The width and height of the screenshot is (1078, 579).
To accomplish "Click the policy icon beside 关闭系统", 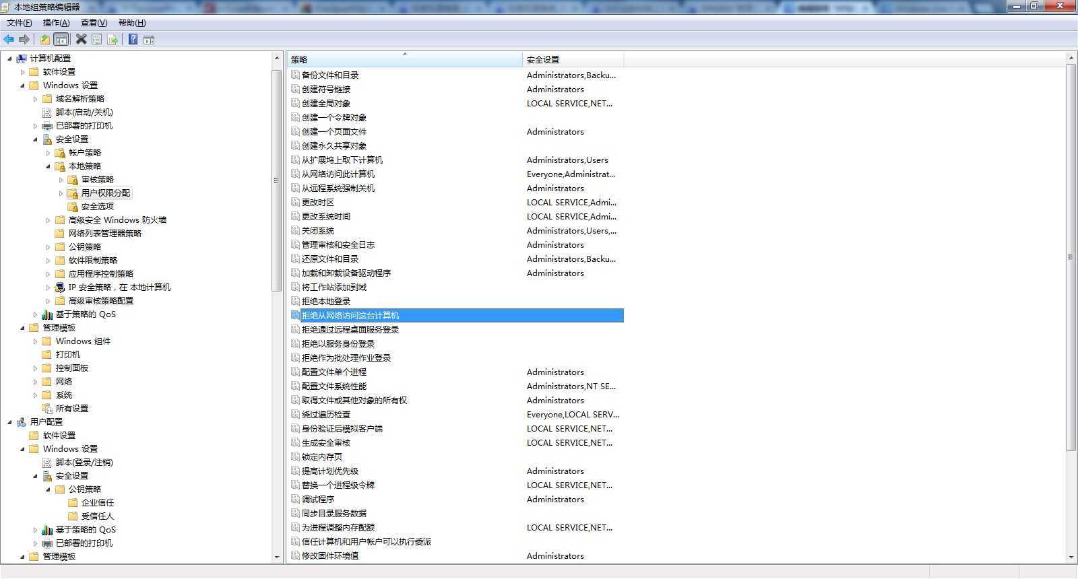I will coord(295,230).
